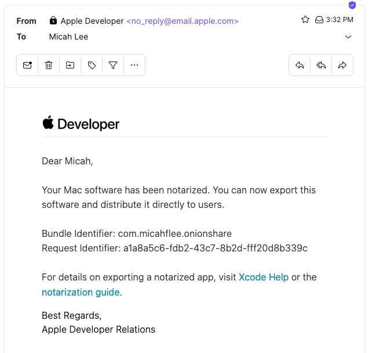Screen dimensions: 372x353
Task: Open the three-dot more options menu
Action: click(x=134, y=65)
